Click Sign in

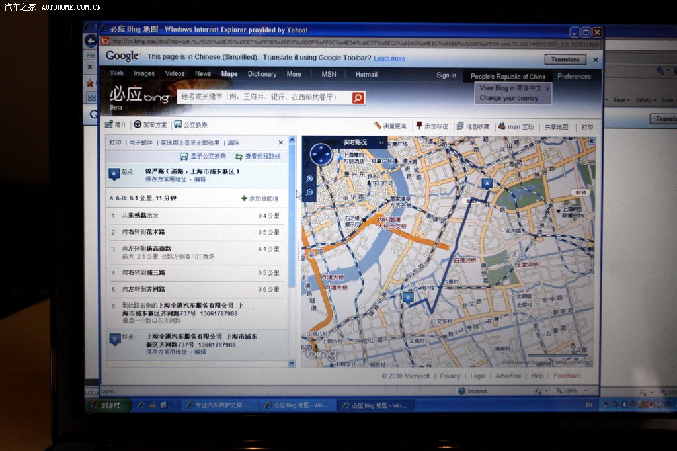tap(446, 75)
